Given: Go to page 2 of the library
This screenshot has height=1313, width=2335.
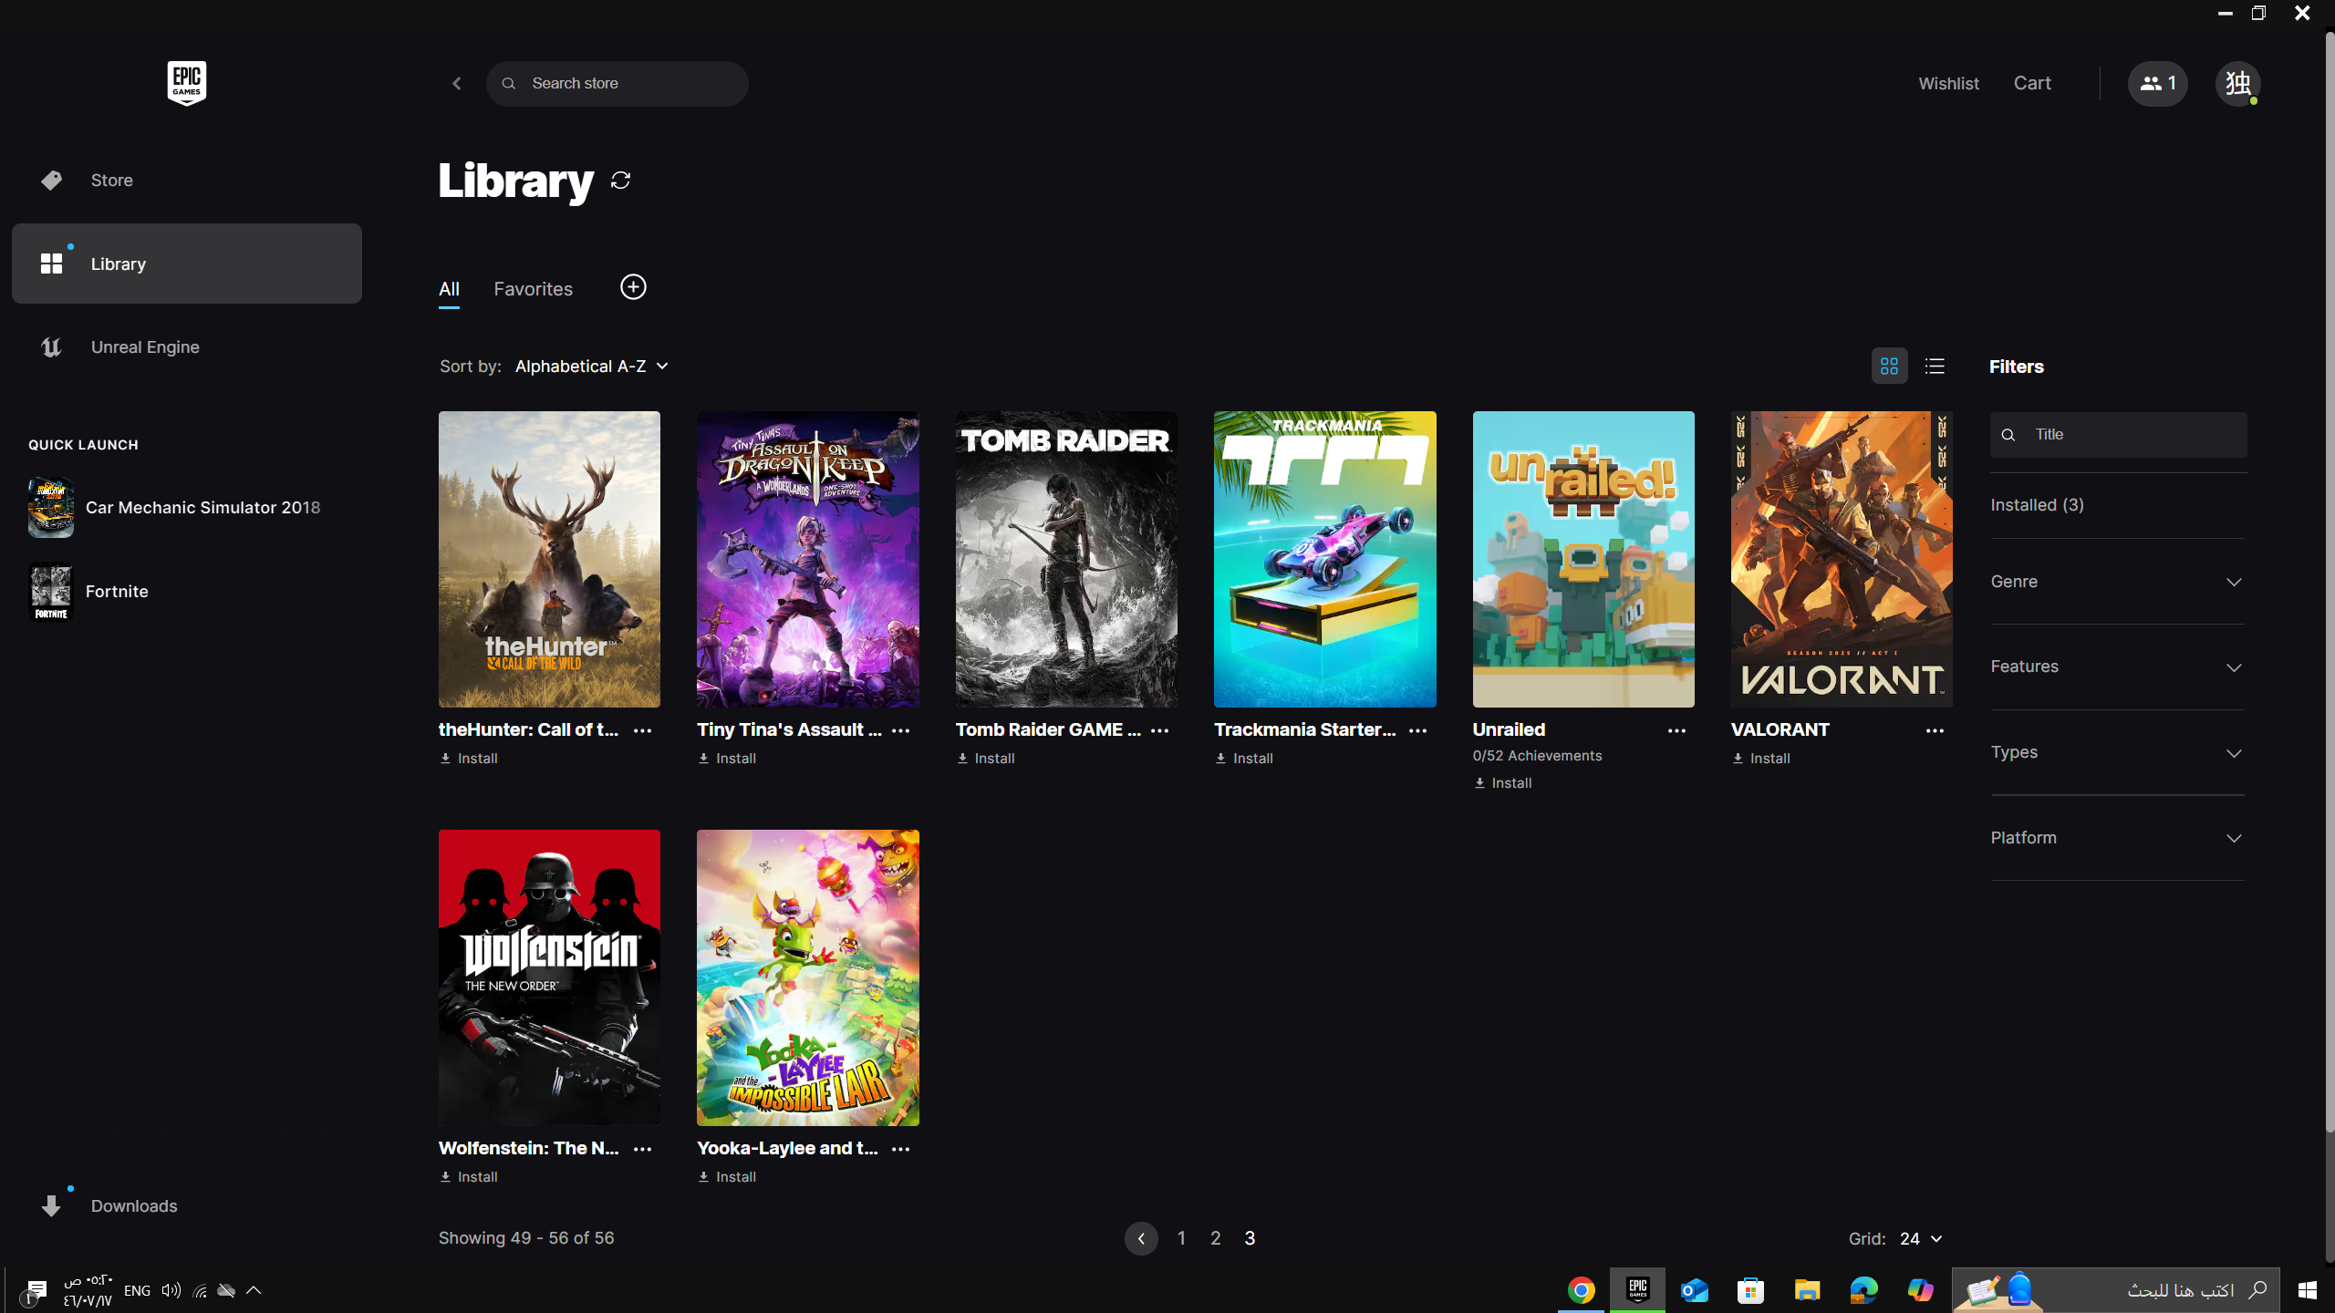Looking at the screenshot, I should click(1215, 1238).
